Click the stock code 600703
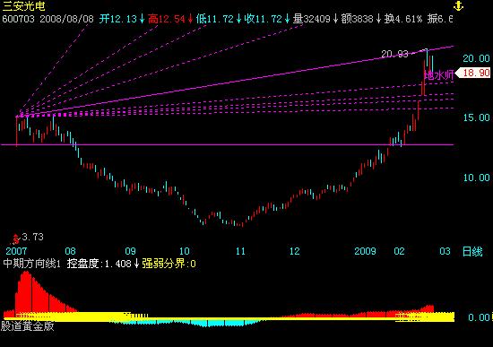 (18, 19)
